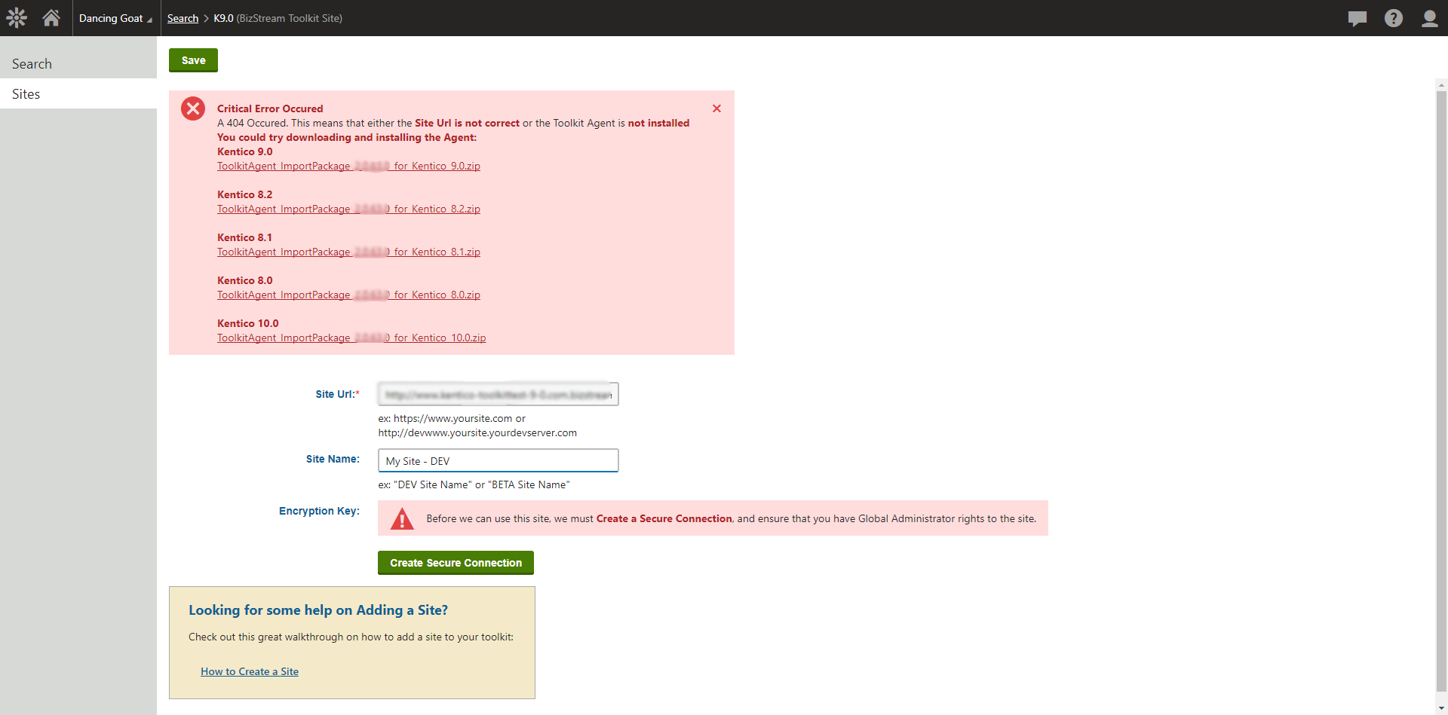Image resolution: width=1448 pixels, height=715 pixels.
Task: Open the user account menu icon
Action: click(1430, 18)
